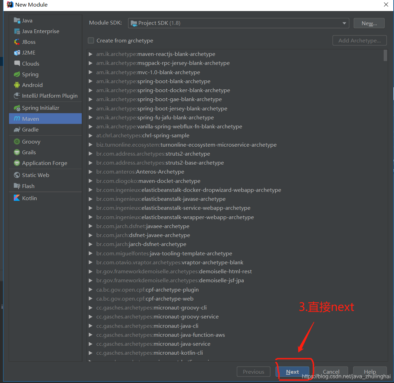This screenshot has height=383, width=394.
Task: Select the Maven m icon
Action: tap(17, 119)
